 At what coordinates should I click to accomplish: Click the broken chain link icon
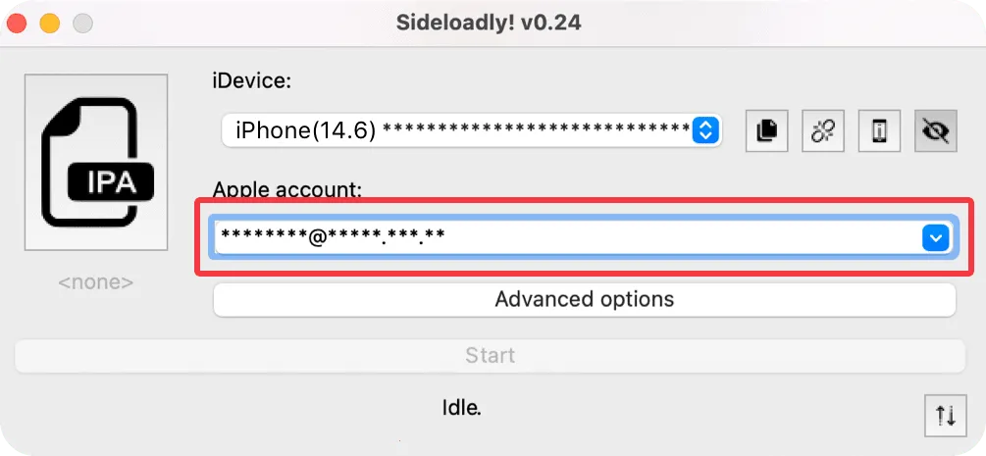(x=823, y=130)
